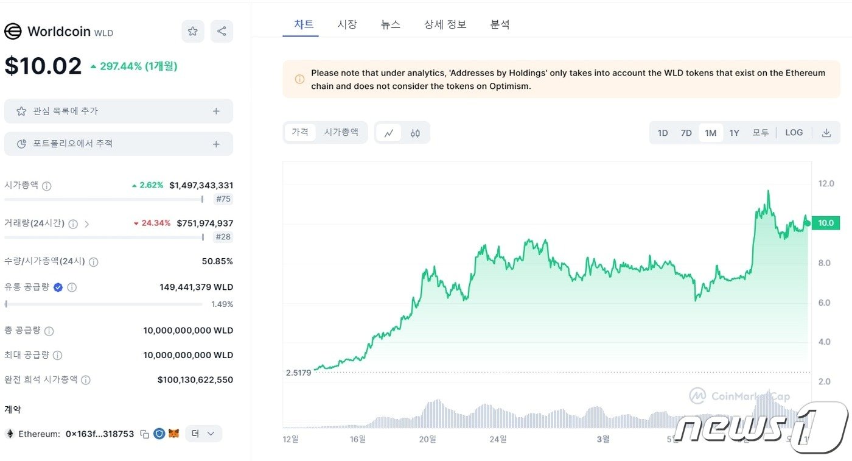Show info for 거래량(24시간)
Image resolution: width=852 pixels, height=461 pixels.
tap(73, 224)
